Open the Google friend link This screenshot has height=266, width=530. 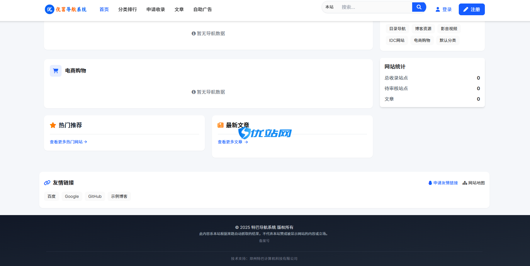click(x=72, y=196)
